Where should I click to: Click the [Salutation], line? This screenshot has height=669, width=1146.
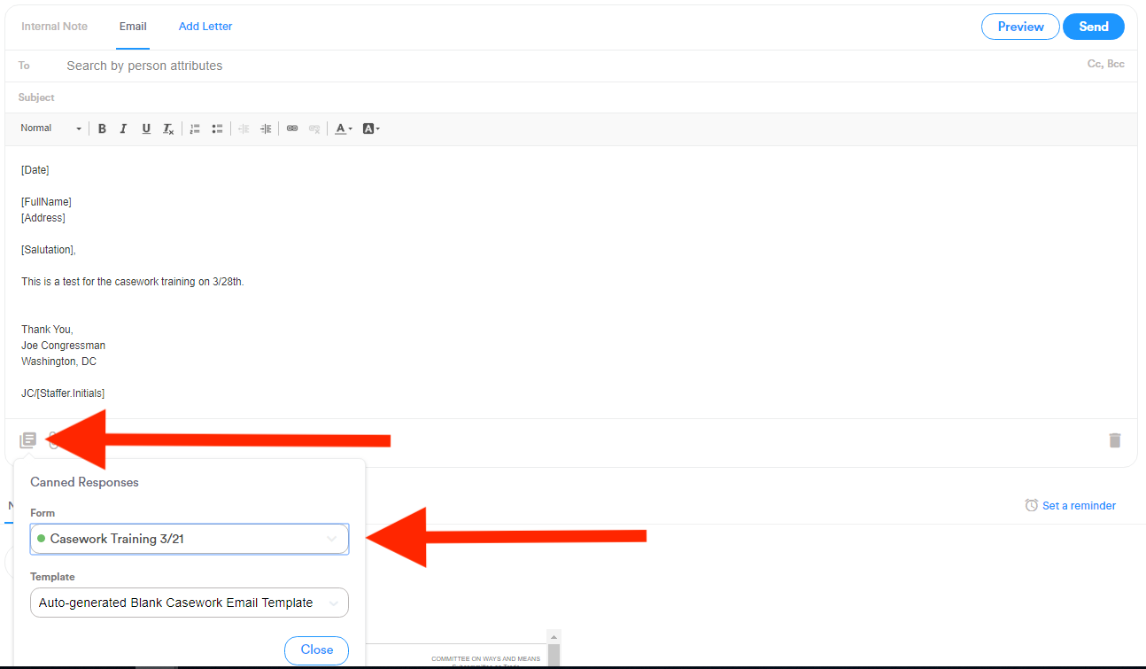pyautogui.click(x=49, y=250)
